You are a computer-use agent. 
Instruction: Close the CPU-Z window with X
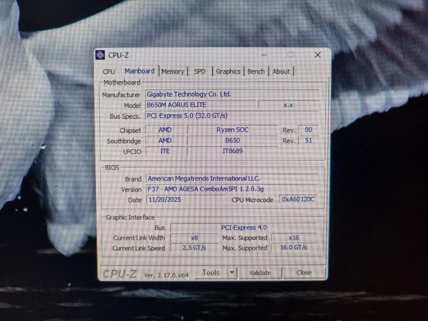pyautogui.click(x=317, y=55)
